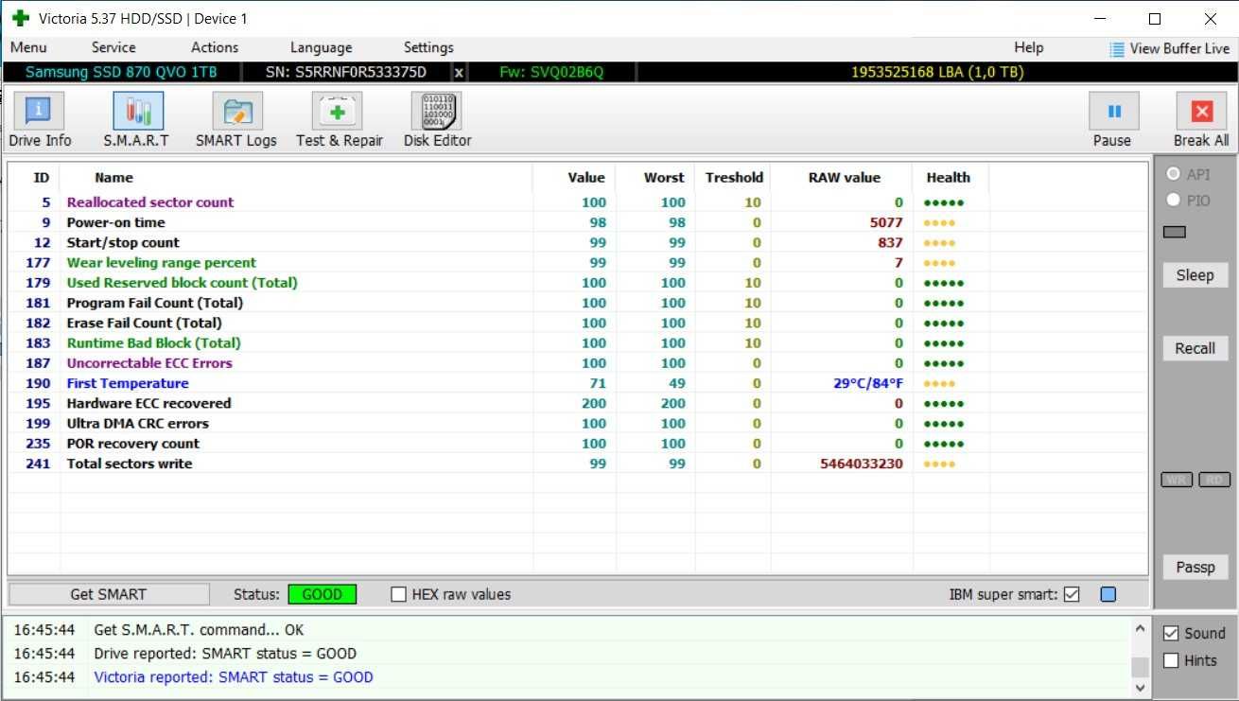The image size is (1239, 701).
Task: Click the small gray indicator below PIO
Action: pos(1174,233)
